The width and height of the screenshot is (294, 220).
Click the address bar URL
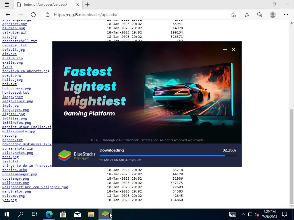[86, 15]
